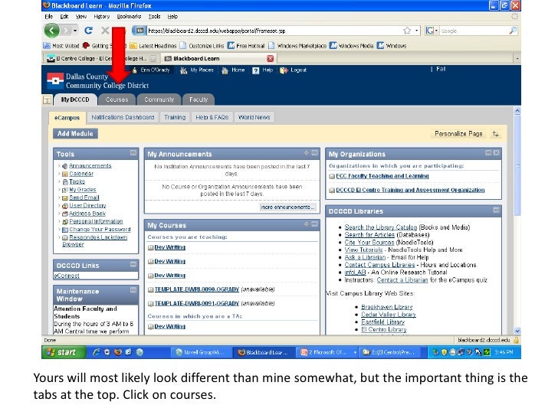Collapse the DCCCD Links module
Image resolution: width=558 pixels, height=418 pixels.
coord(133,264)
